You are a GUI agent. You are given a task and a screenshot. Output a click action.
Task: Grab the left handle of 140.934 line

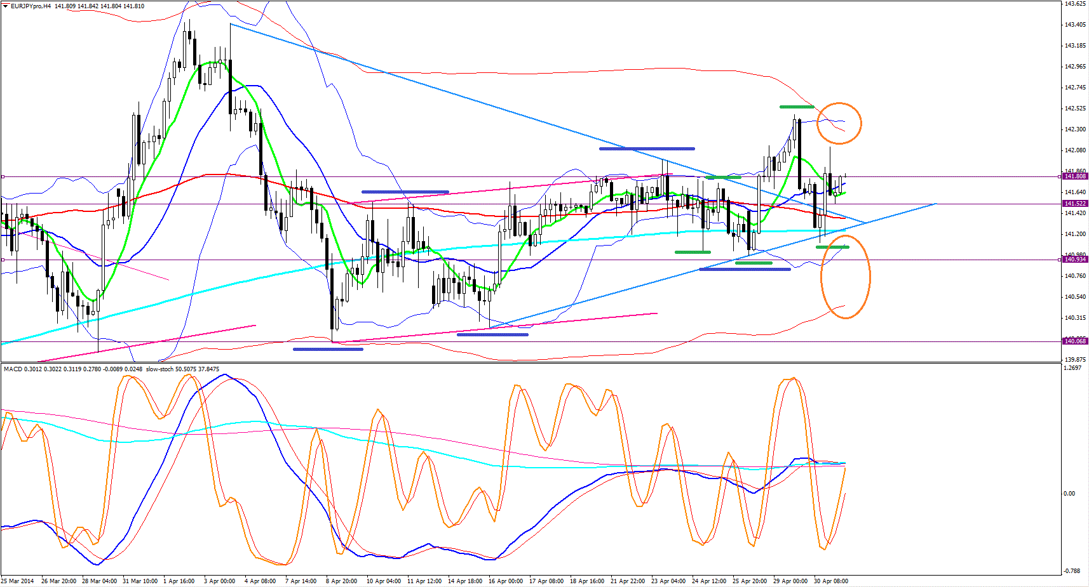tap(3, 260)
